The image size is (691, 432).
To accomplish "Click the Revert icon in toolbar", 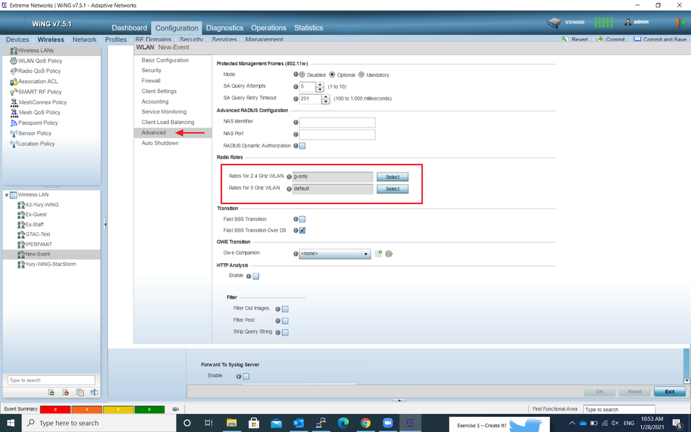I will pos(566,39).
